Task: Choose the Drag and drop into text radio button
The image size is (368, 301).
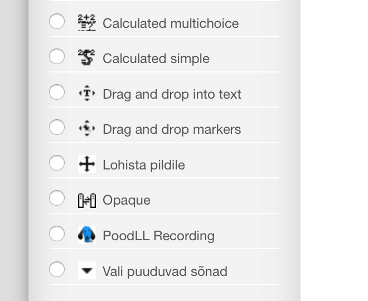Action: click(57, 92)
